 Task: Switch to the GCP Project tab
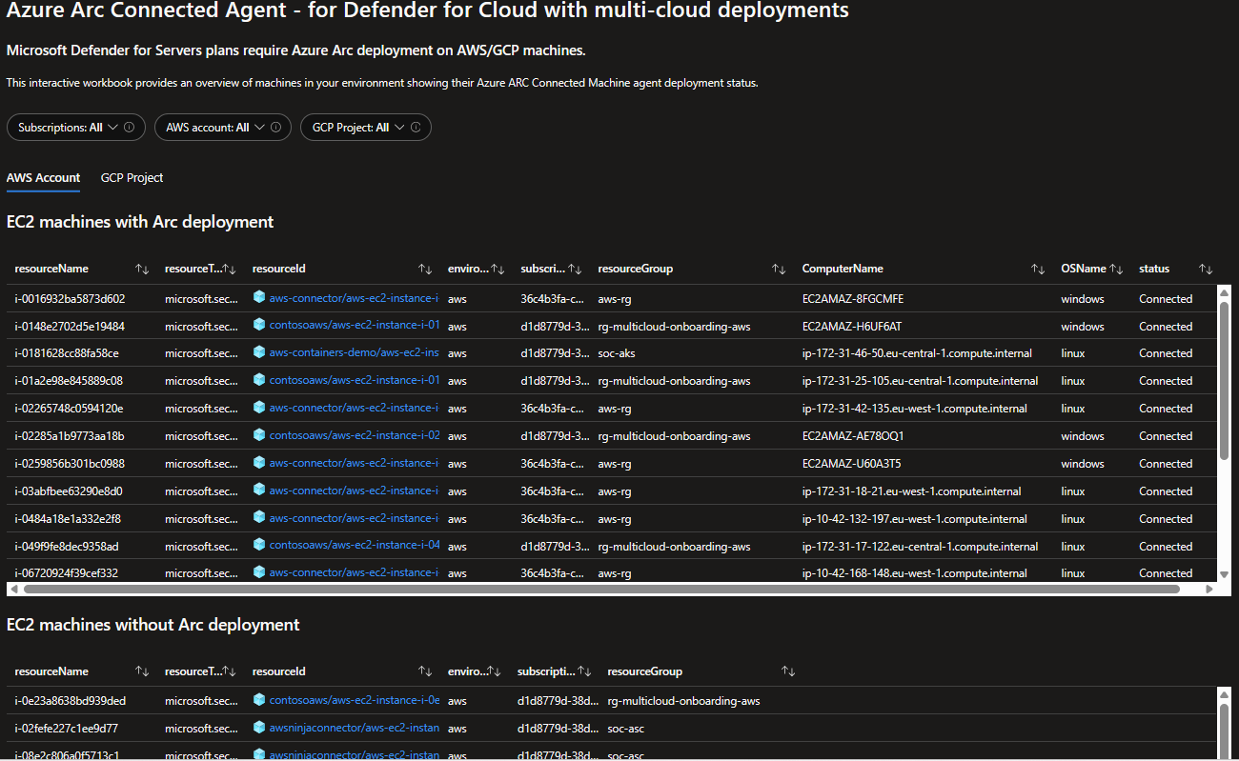pos(132,178)
